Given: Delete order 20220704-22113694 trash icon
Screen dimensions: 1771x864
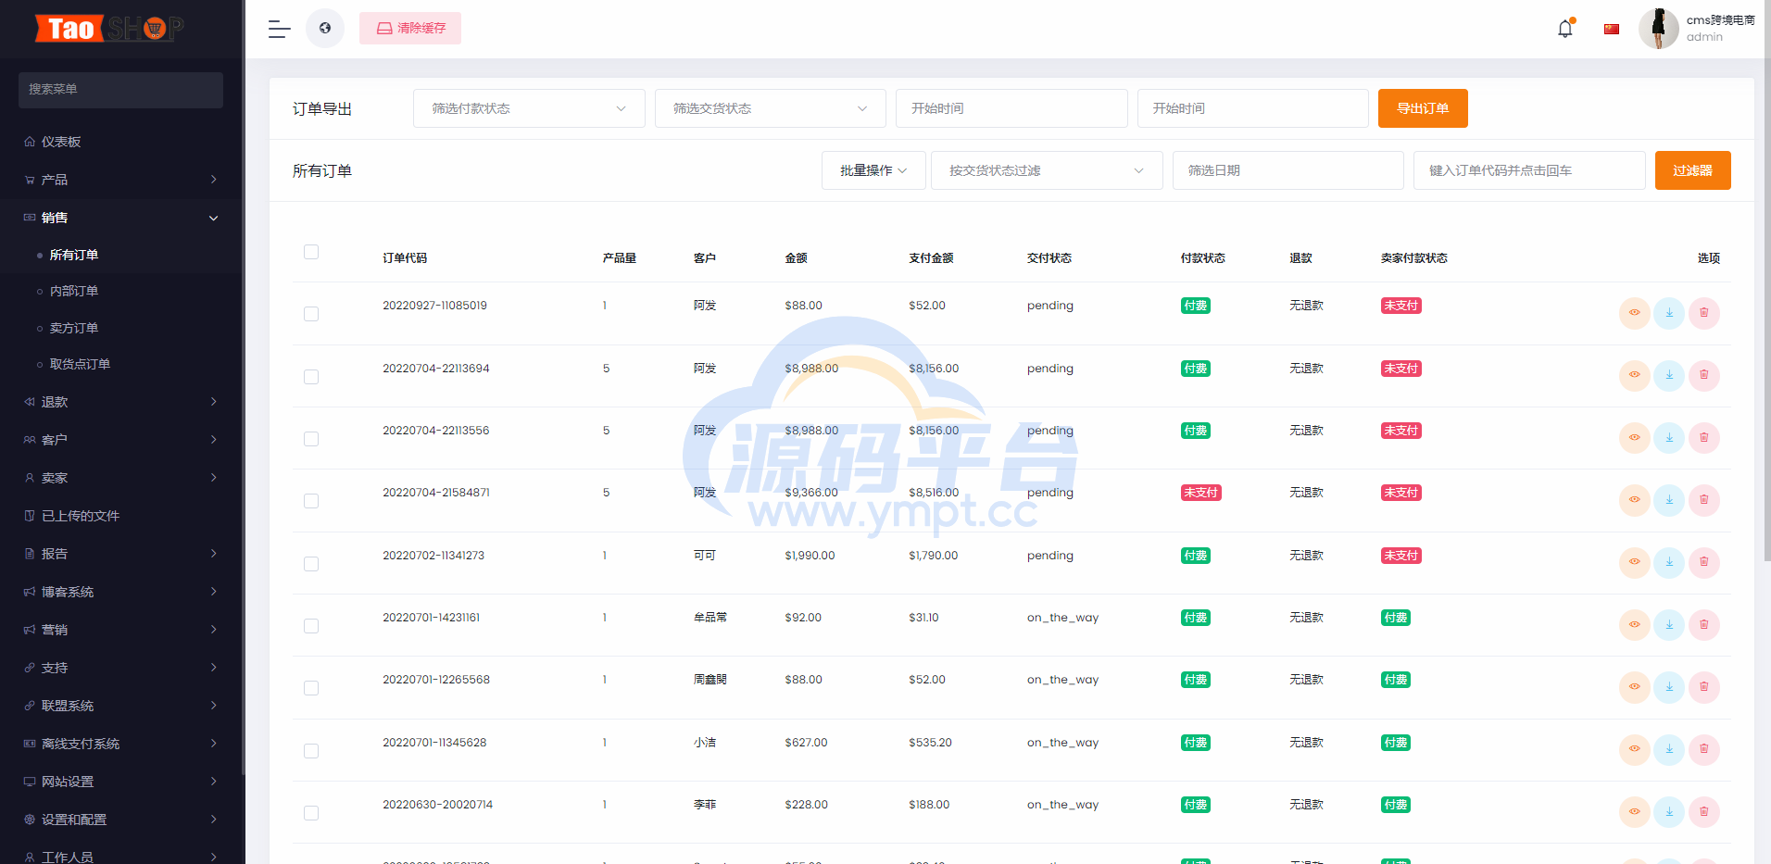Looking at the screenshot, I should [1704, 375].
